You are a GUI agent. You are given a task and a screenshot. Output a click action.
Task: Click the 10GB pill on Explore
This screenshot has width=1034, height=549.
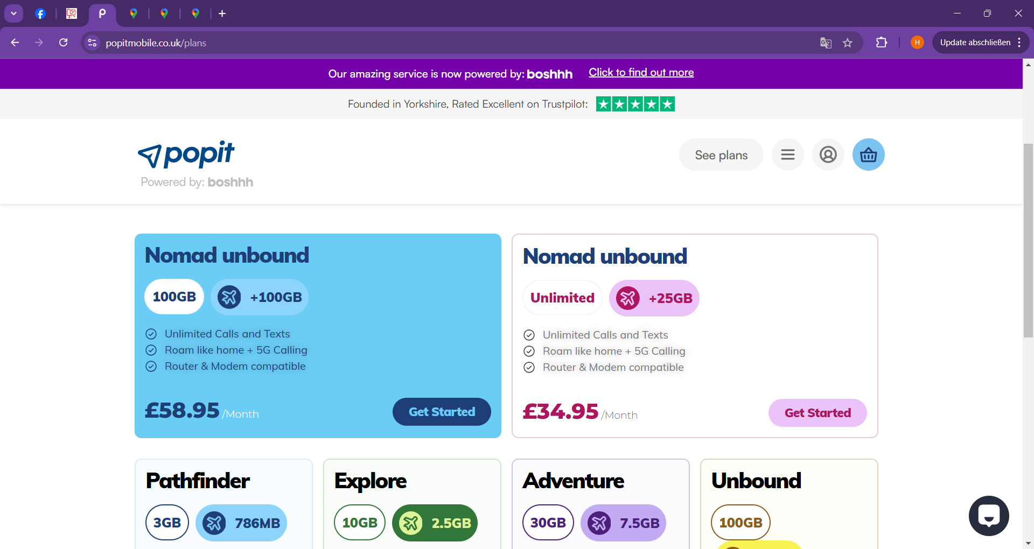(360, 523)
